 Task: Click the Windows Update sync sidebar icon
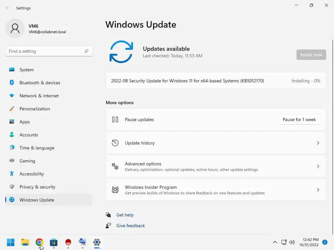[12, 200]
